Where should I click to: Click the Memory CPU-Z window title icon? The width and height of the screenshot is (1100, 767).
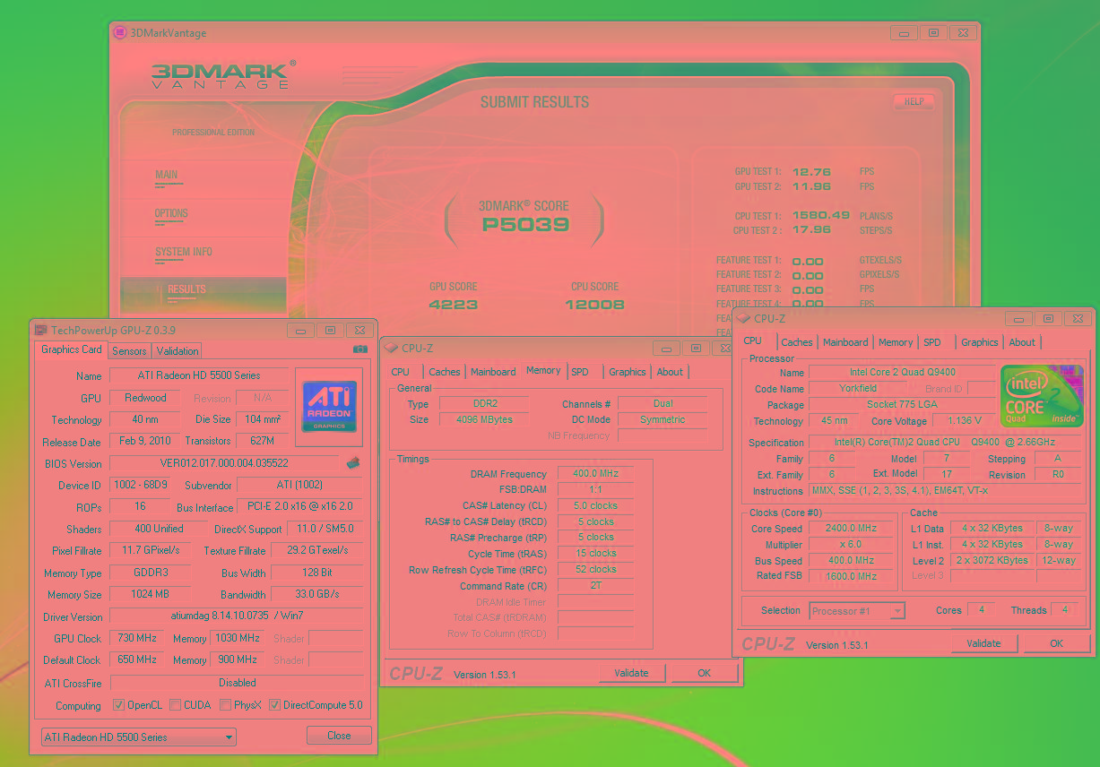(x=391, y=348)
